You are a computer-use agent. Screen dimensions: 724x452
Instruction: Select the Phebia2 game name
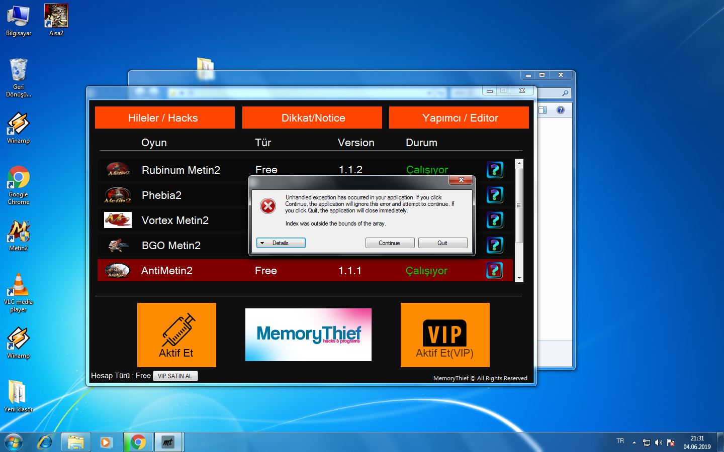161,195
